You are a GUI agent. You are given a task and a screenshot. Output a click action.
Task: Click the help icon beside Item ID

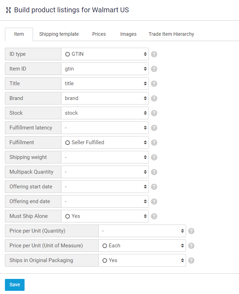154,69
